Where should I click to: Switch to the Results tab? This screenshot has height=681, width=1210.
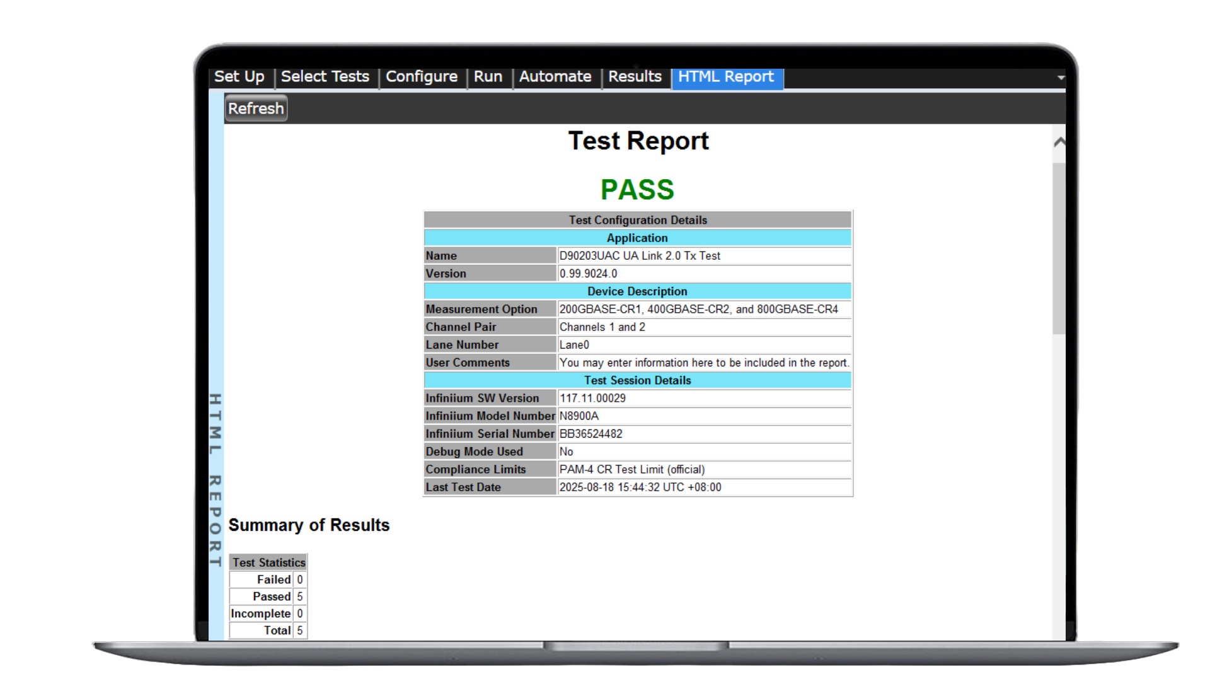coord(635,77)
